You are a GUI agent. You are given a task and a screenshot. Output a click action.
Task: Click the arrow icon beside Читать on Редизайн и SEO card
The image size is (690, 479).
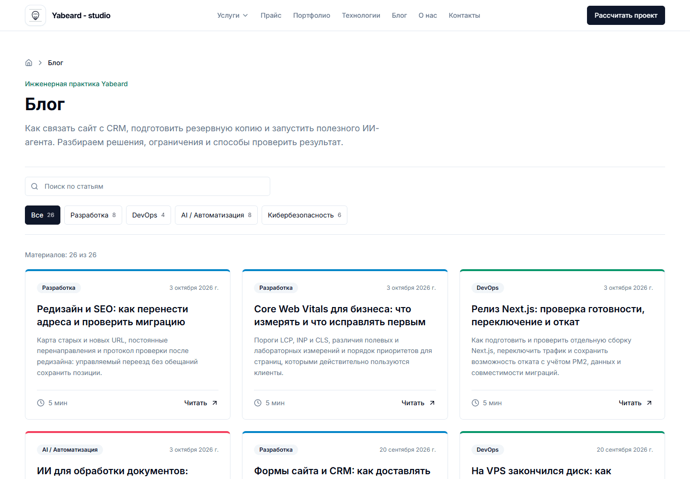[x=215, y=403]
